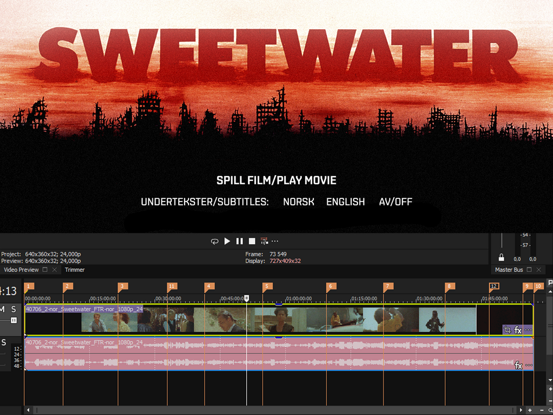Viewport: 553px width, 415px height.
Task: Pause the video preview
Action: coord(239,241)
